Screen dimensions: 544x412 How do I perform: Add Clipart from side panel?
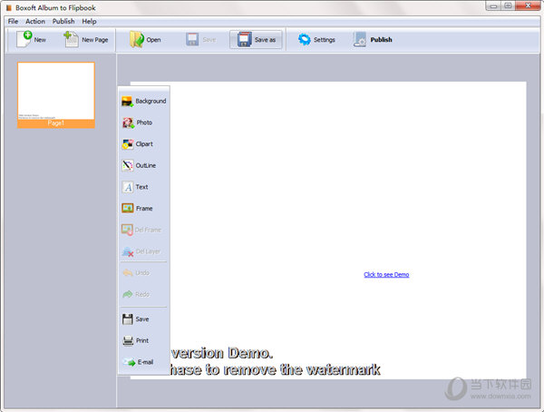pos(138,144)
